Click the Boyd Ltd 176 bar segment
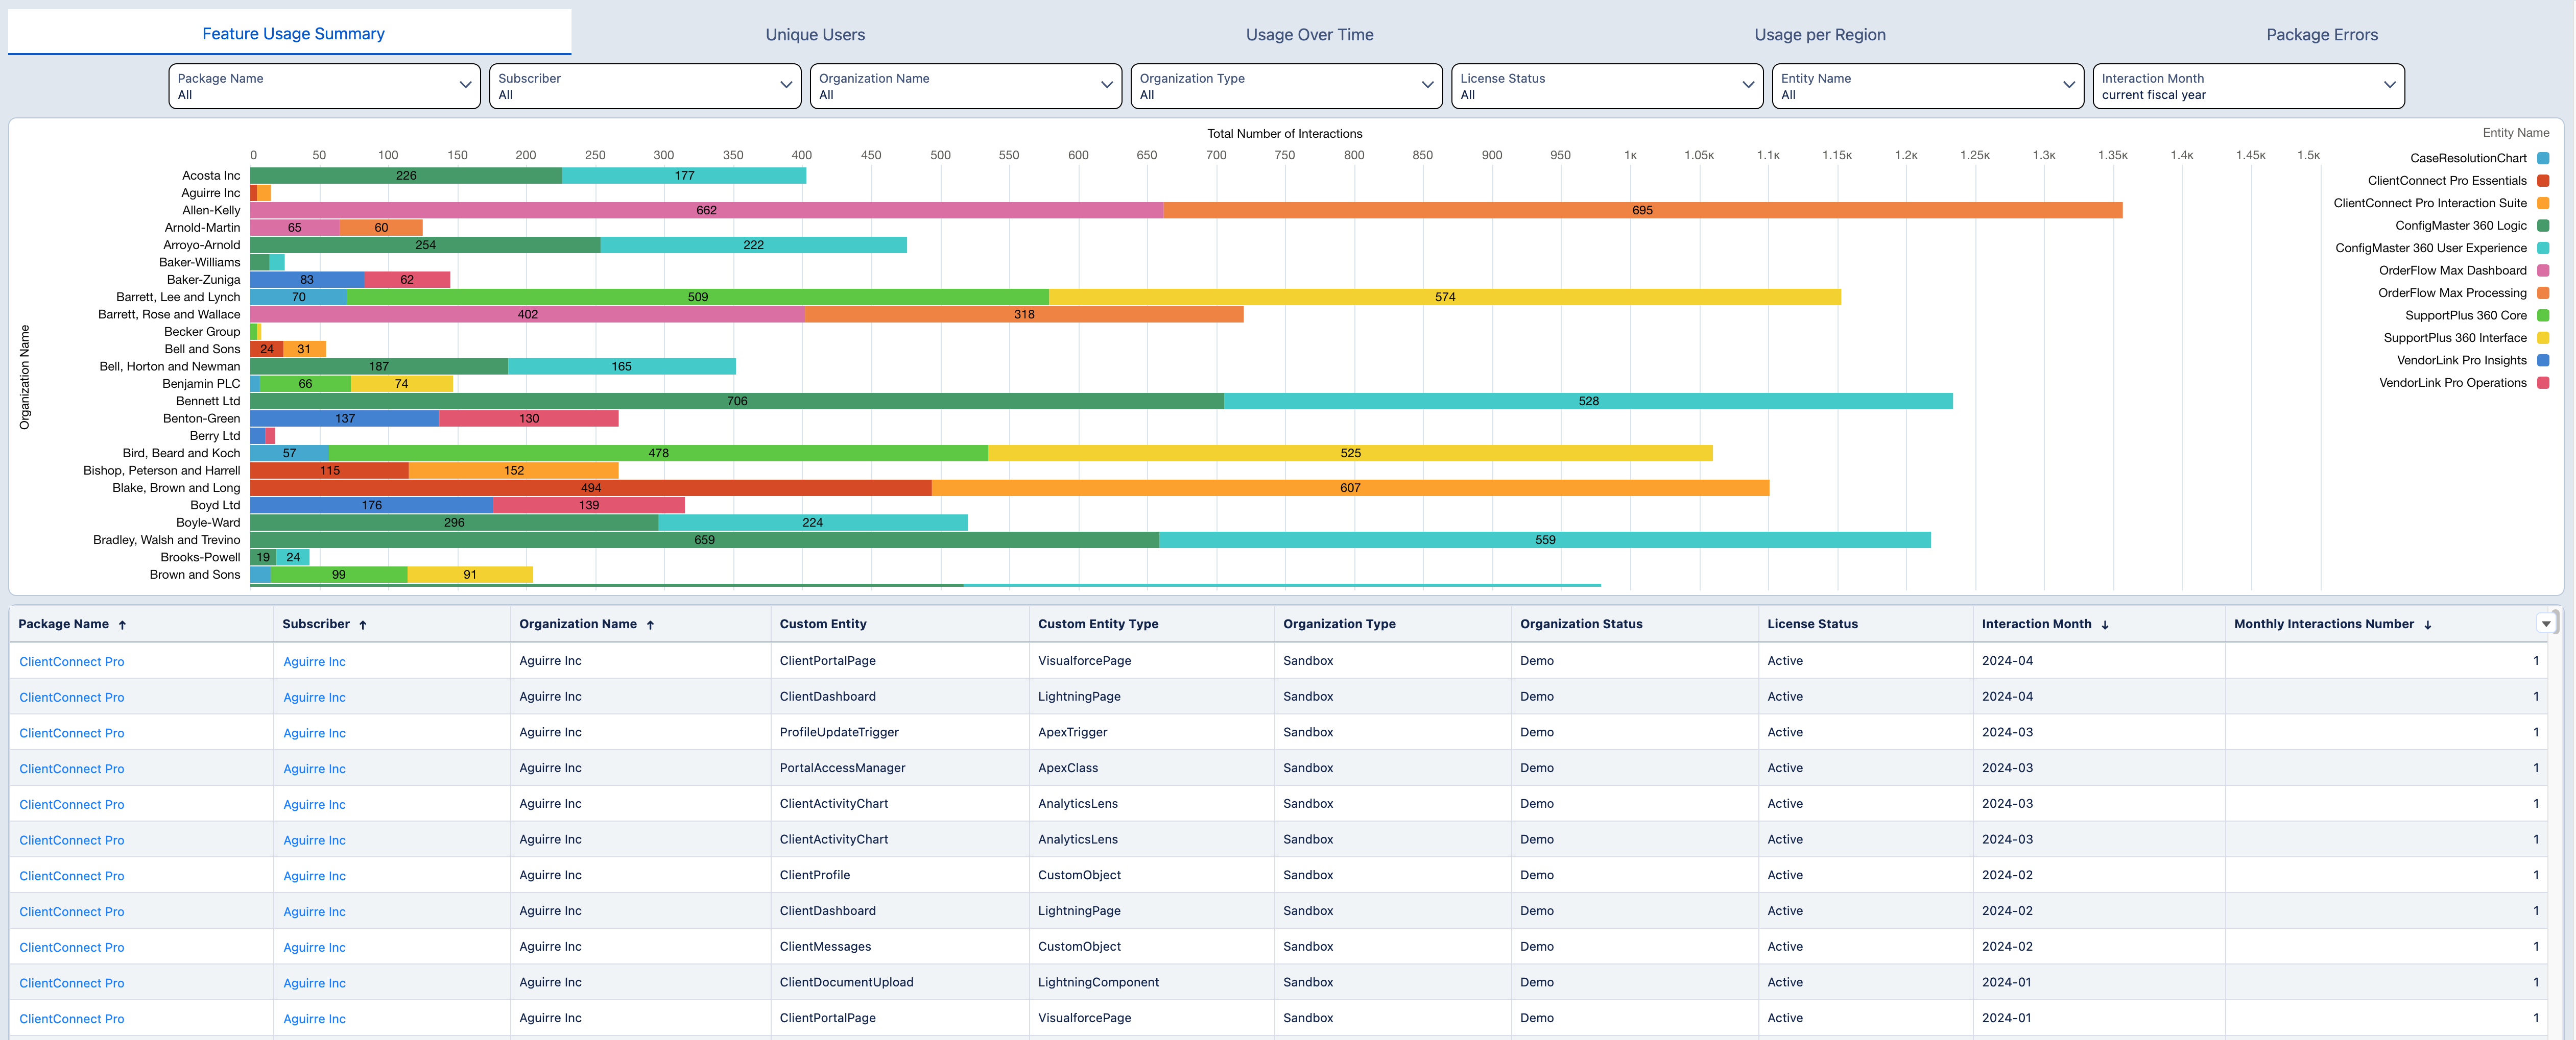2576x1040 pixels. tap(371, 505)
